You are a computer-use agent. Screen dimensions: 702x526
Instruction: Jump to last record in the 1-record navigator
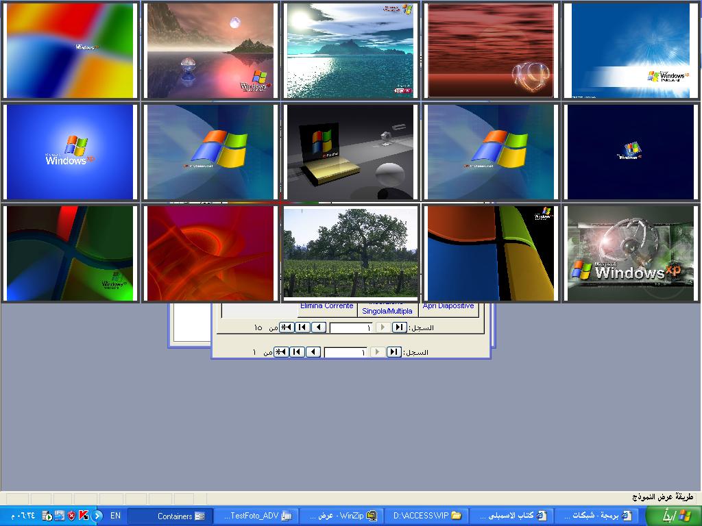tap(297, 352)
